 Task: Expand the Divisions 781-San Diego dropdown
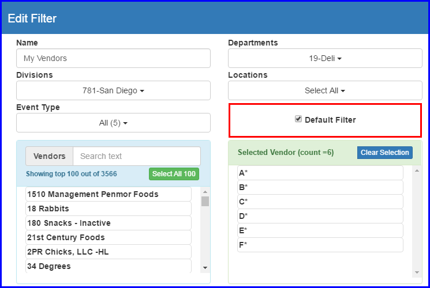click(113, 90)
